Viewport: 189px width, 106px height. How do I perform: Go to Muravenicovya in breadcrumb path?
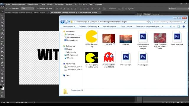pos(82,22)
